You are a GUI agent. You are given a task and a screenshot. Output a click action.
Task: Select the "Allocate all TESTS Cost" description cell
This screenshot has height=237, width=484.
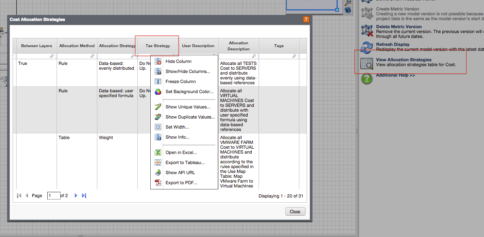pos(239,73)
